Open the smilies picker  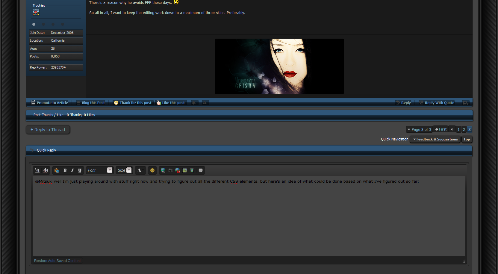pyautogui.click(x=152, y=170)
